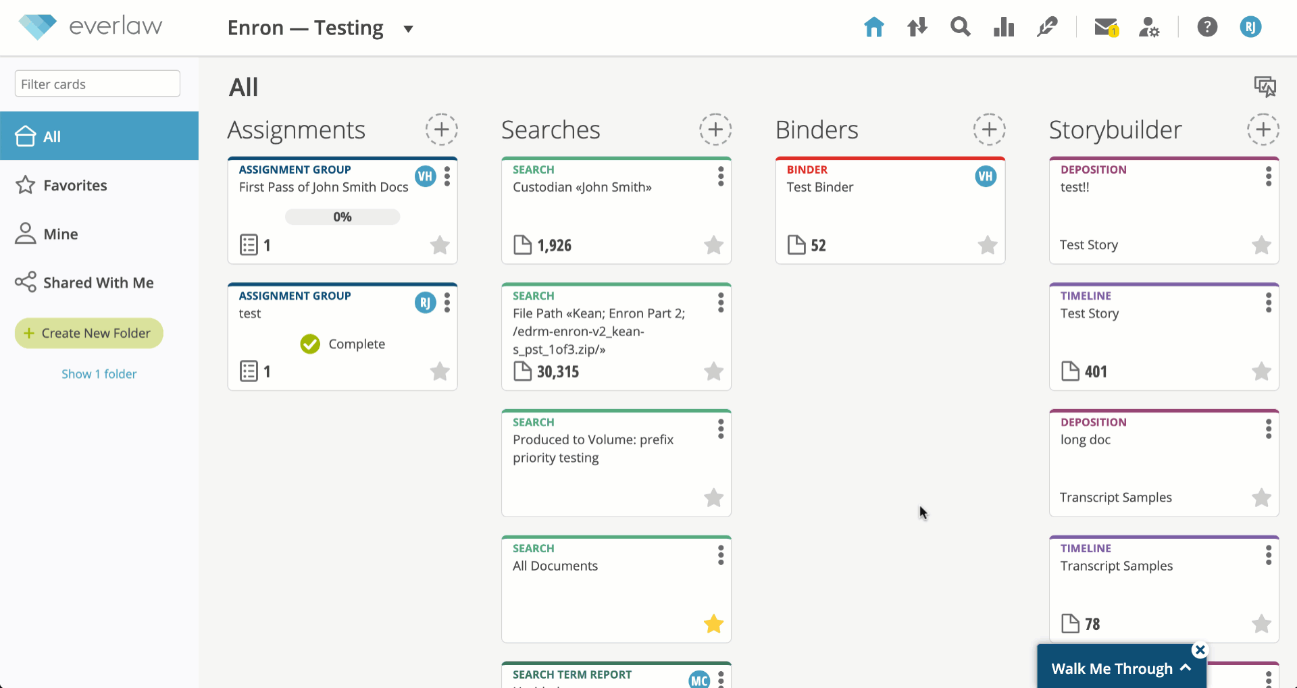Open options menu on test!! deposition card
This screenshot has height=688, width=1297.
(1269, 176)
